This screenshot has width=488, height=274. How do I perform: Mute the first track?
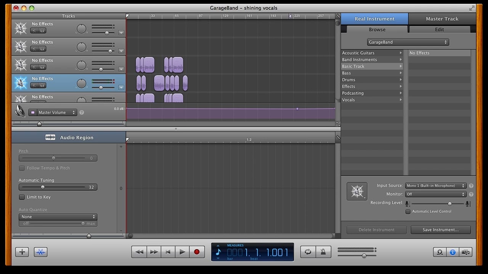click(34, 30)
